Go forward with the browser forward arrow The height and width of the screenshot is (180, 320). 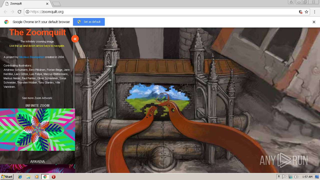[x=12, y=12]
